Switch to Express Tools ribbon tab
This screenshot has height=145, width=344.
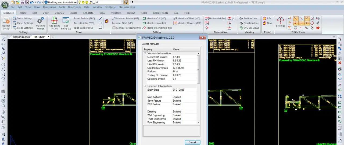[x=160, y=13]
